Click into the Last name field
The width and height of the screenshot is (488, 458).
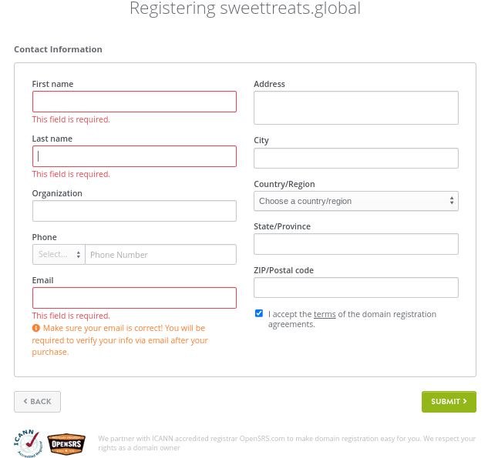coord(134,156)
